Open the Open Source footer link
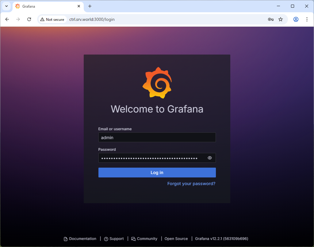 coord(176,239)
